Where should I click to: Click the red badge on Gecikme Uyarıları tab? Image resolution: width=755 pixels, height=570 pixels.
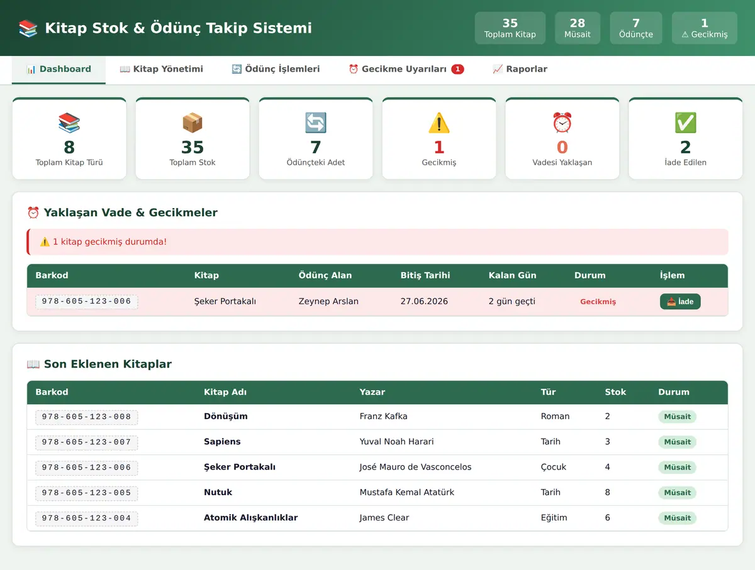click(457, 69)
